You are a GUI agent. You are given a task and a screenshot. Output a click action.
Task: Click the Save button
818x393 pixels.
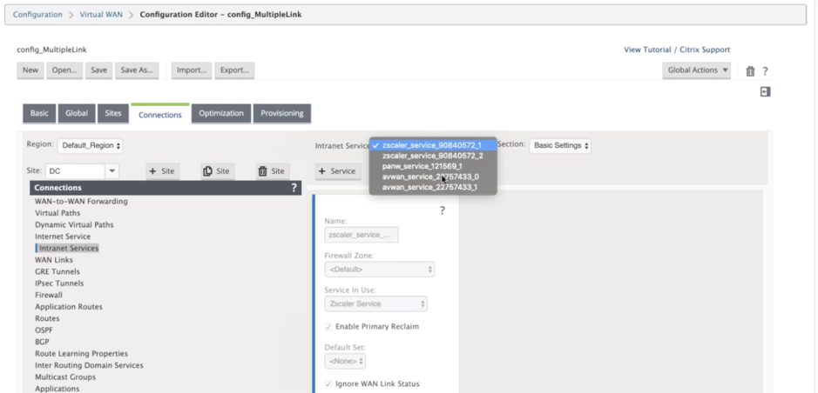[98, 70]
